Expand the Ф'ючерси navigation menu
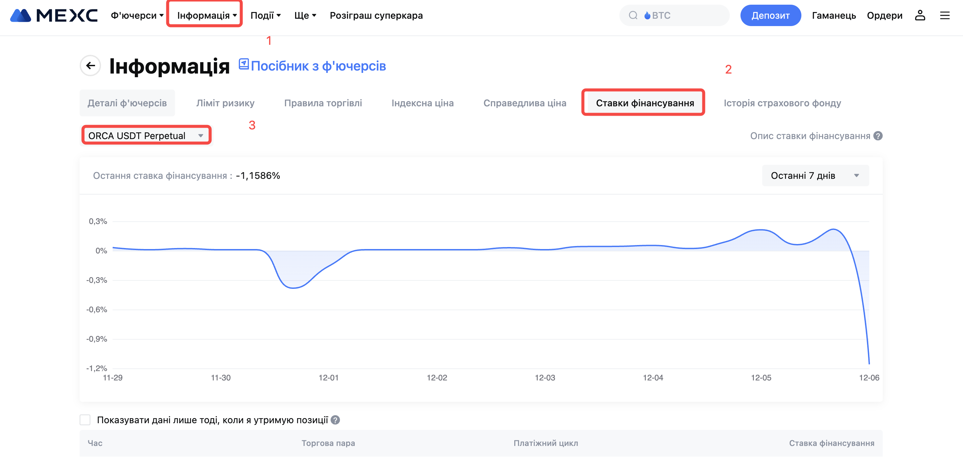Screen dimensions: 963x466 [x=137, y=15]
